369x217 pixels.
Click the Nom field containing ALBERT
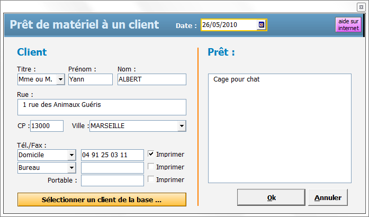pos(151,79)
